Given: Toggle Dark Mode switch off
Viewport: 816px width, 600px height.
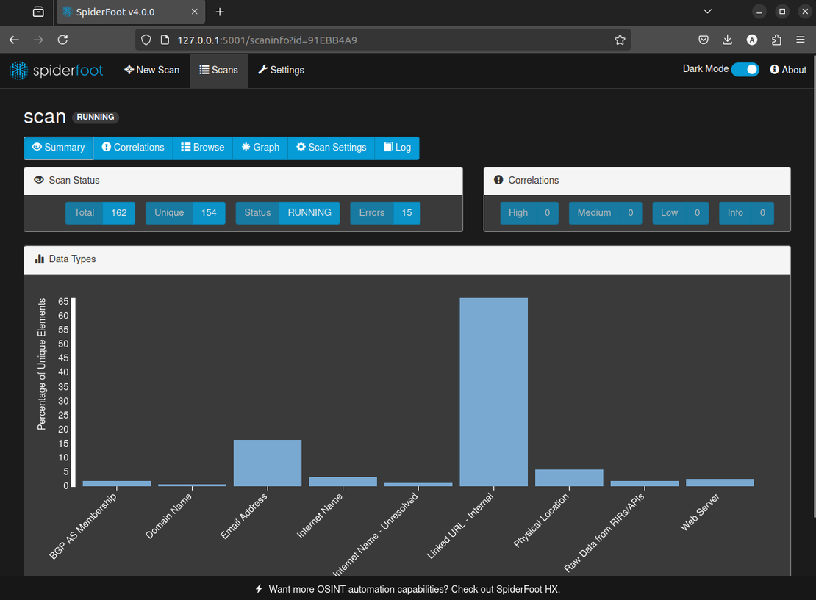Looking at the screenshot, I should click(x=745, y=69).
